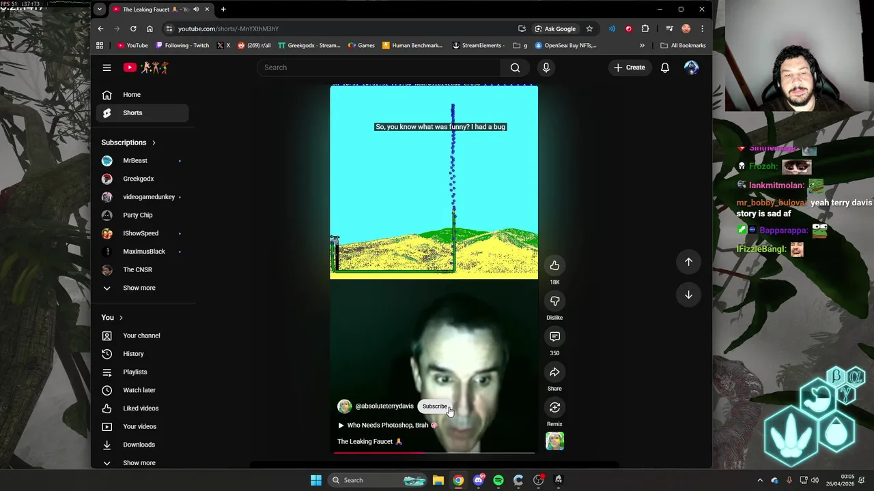
Task: Open Following - Twitch bookmark
Action: [182, 46]
